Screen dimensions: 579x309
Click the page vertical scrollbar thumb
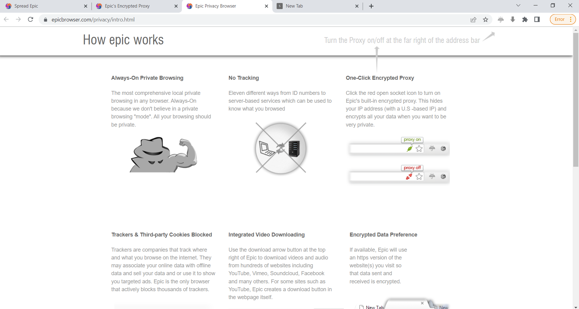pos(576,100)
